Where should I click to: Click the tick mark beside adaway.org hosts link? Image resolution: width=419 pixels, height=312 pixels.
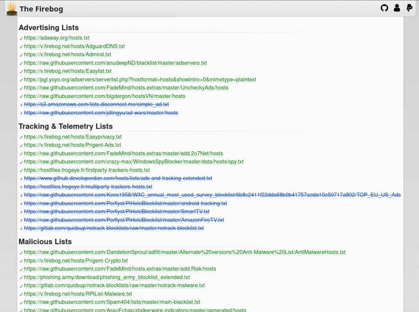(21, 38)
